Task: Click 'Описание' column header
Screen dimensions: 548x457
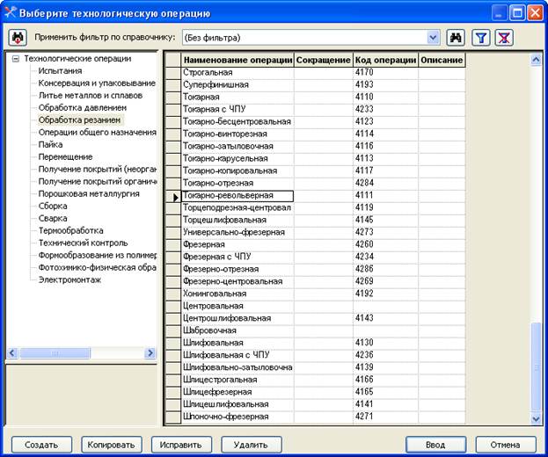Action: (442, 60)
